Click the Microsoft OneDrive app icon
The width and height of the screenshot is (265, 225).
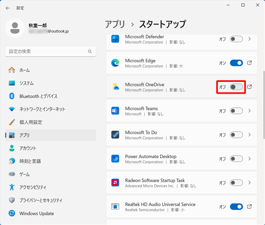tap(116, 87)
